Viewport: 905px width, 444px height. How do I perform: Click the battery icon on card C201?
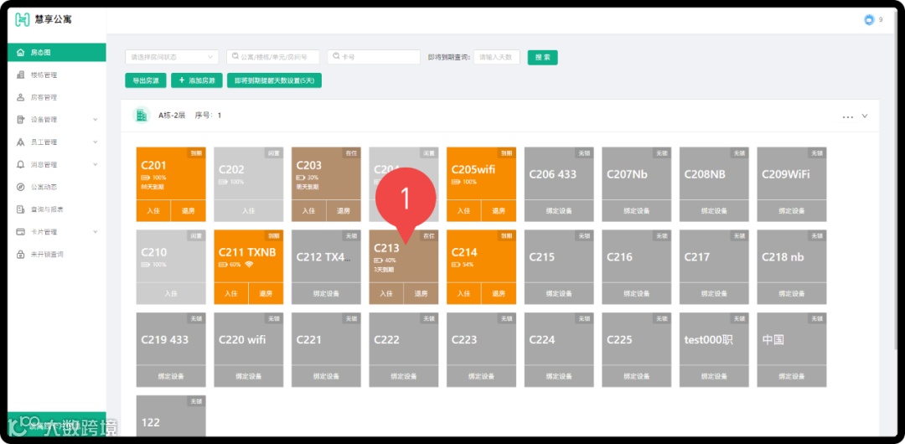[x=145, y=178]
